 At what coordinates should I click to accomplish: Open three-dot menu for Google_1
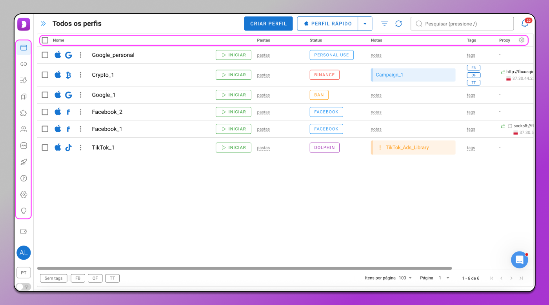80,95
